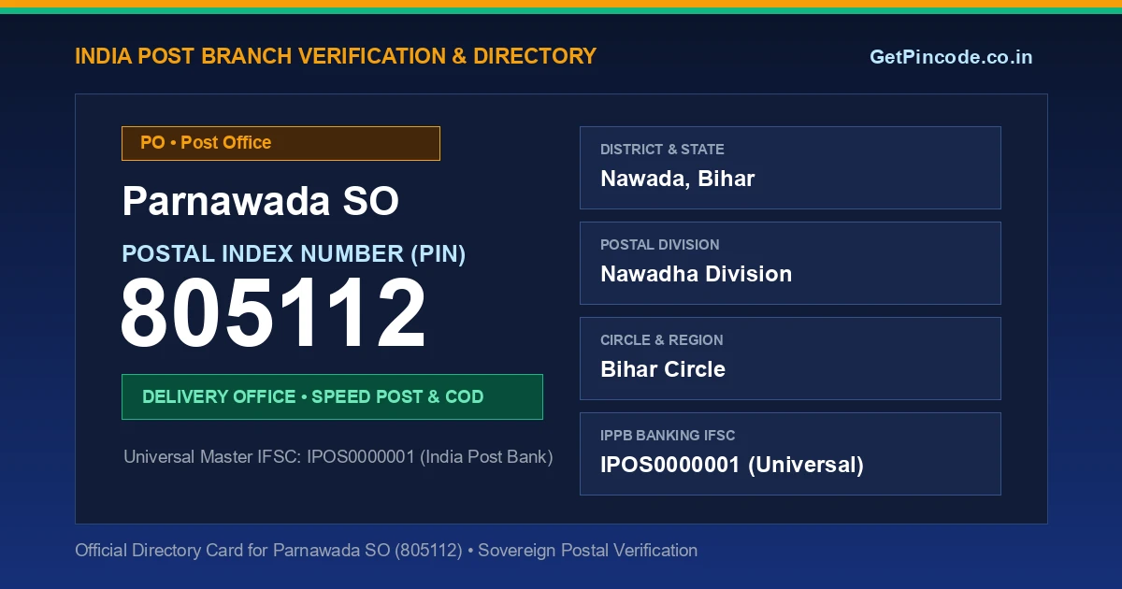
Task: Open the Circle & Region card
Action: coord(790,358)
